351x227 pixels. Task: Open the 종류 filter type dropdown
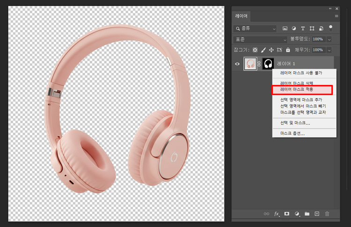[255, 28]
